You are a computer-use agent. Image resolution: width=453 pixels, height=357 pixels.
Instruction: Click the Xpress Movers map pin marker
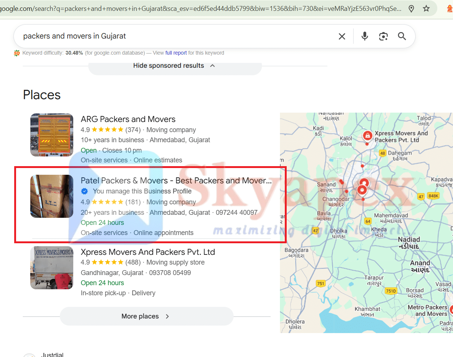point(367,135)
